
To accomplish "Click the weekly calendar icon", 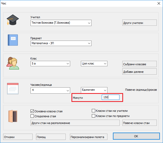I will (x=13, y=89).
